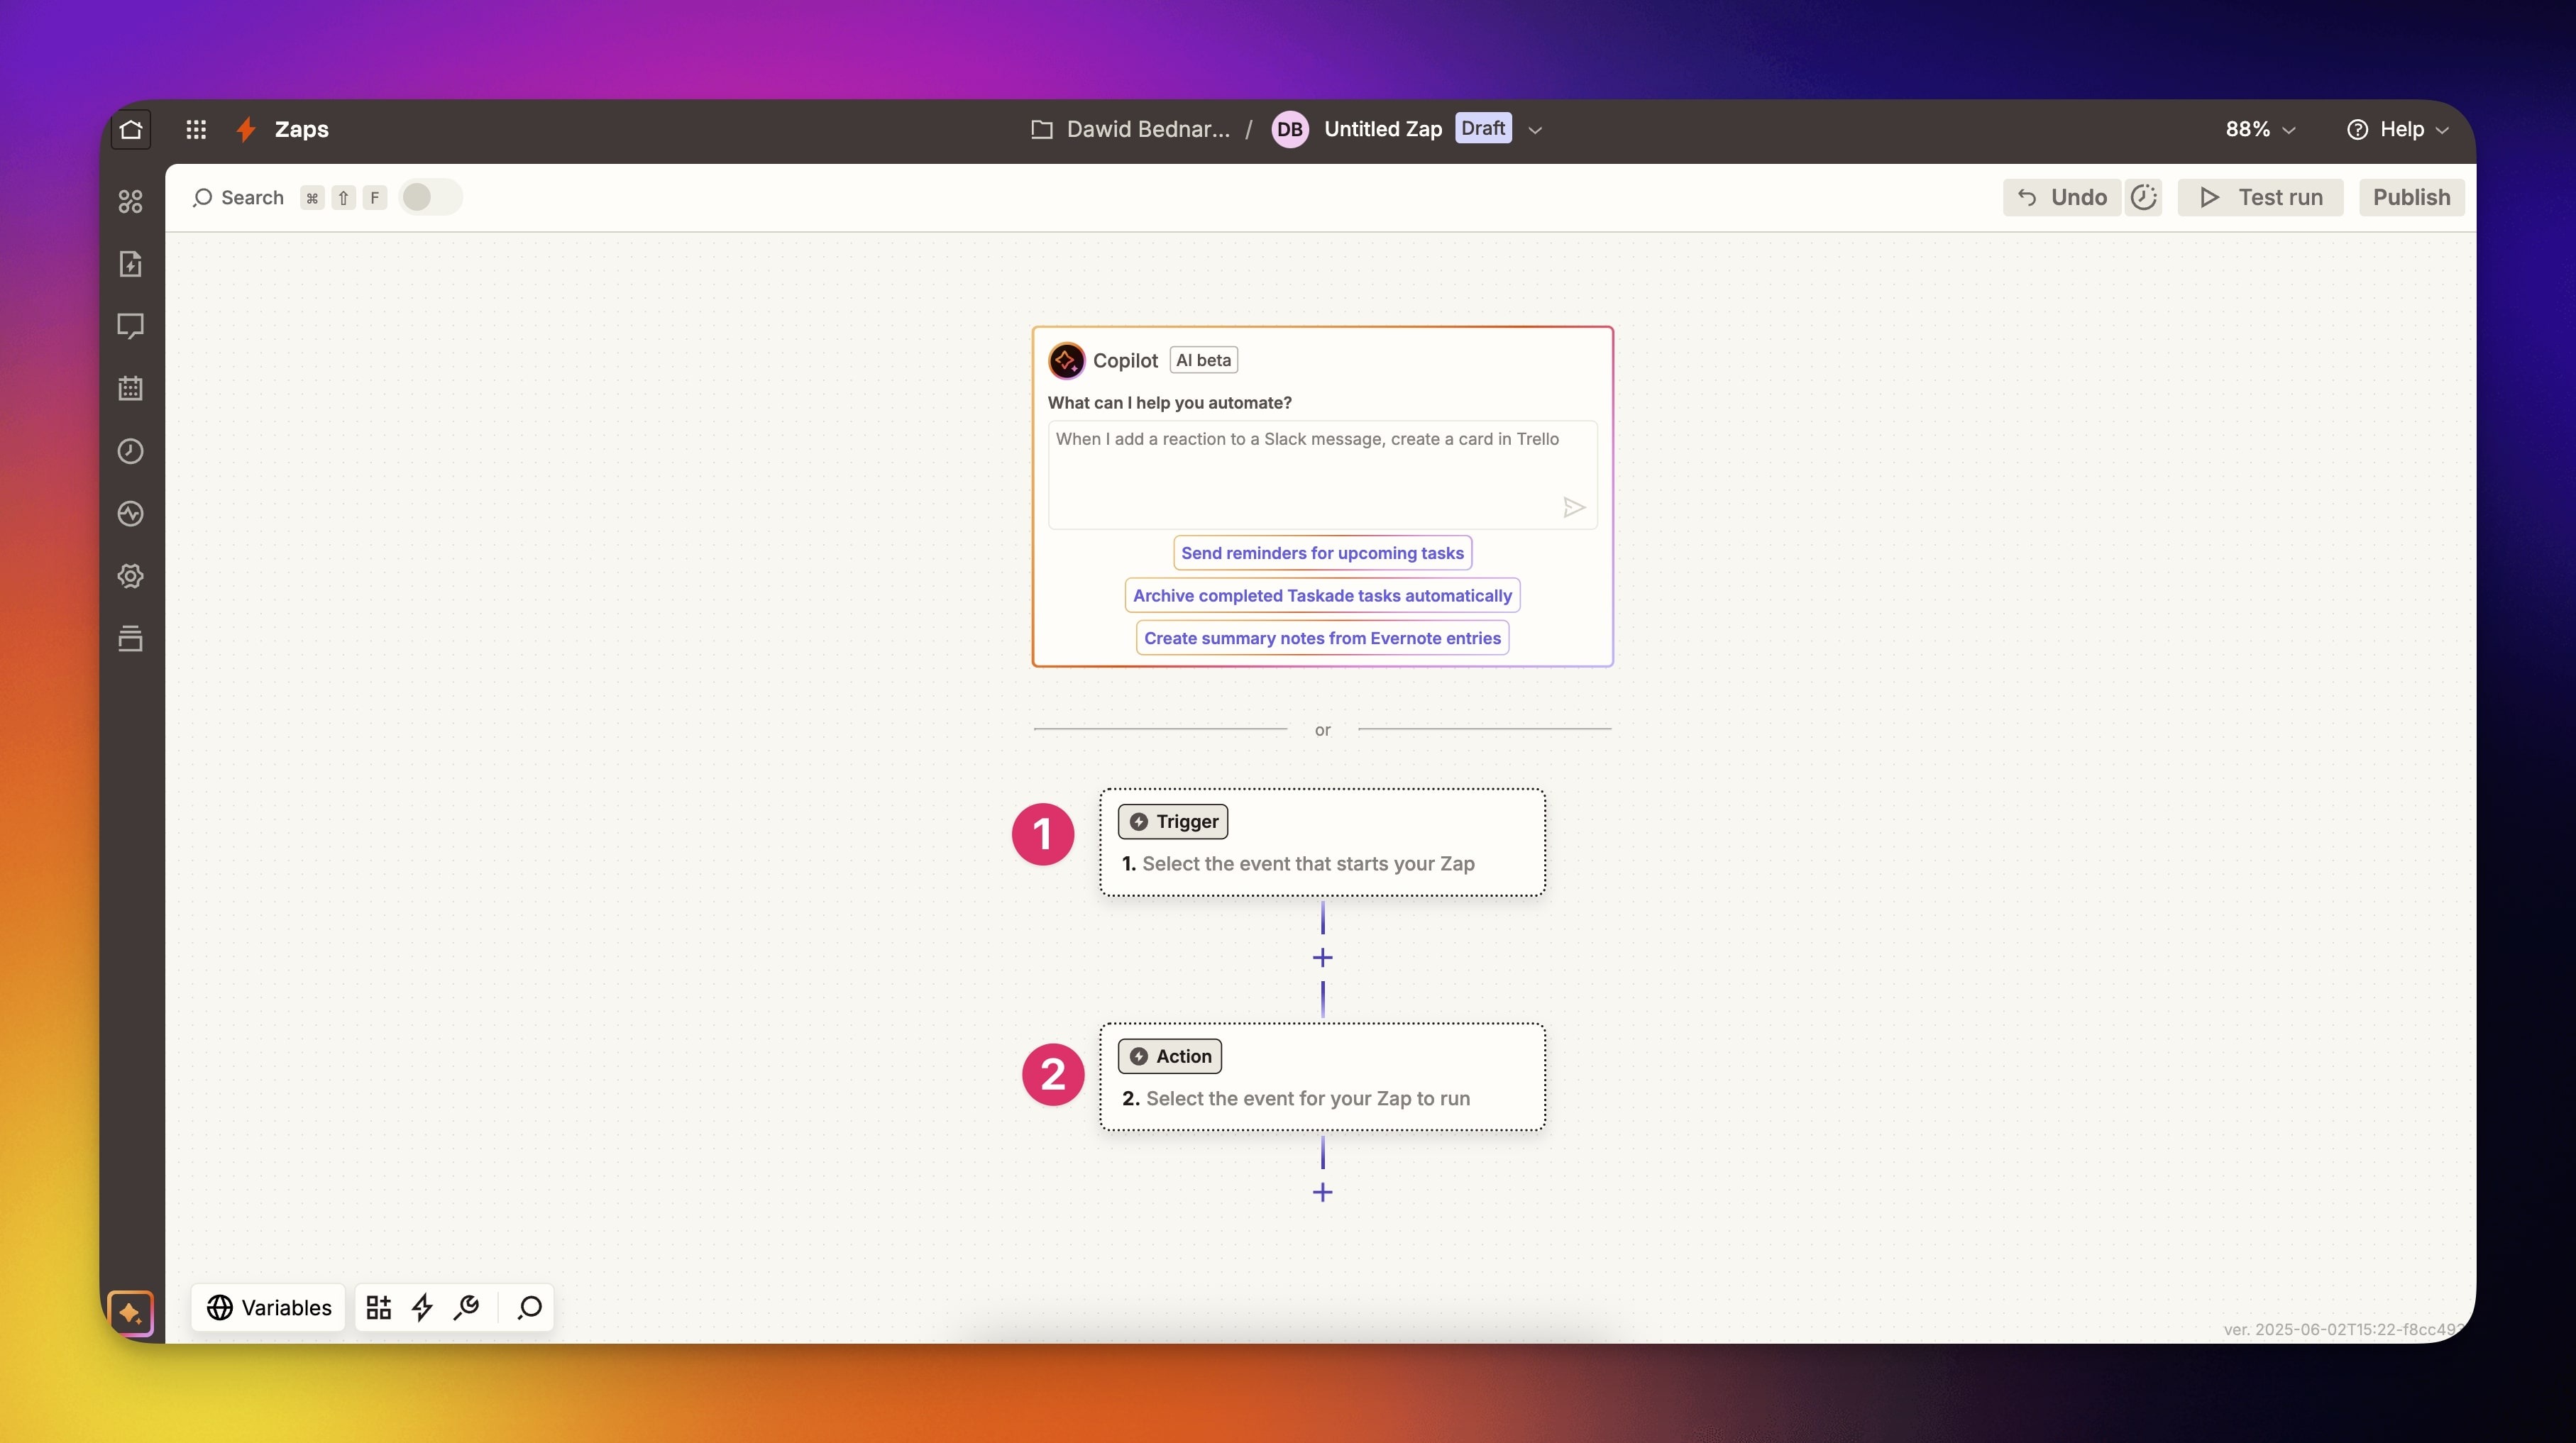Click the home icon in top bar
This screenshot has width=2576, height=1443.
coord(131,129)
